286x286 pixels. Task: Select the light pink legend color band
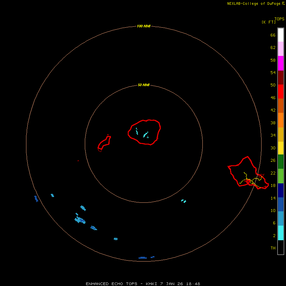pyautogui.click(x=281, y=49)
